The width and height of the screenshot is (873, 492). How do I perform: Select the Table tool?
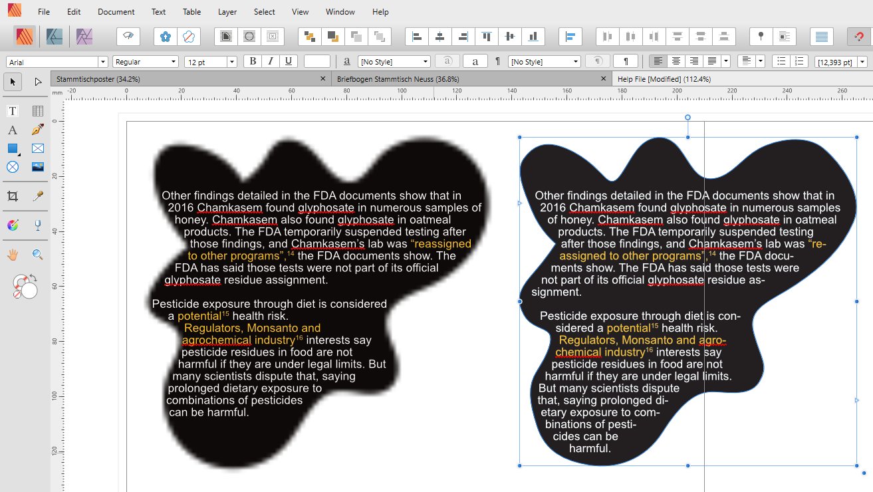tap(38, 111)
